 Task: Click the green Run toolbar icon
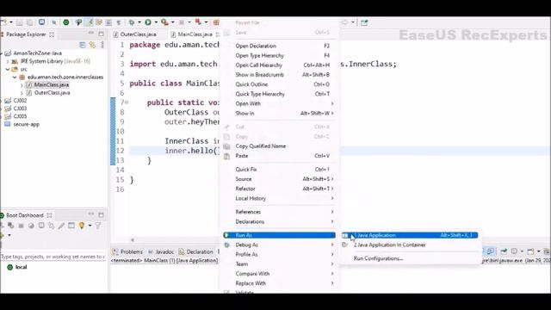pyautogui.click(x=148, y=22)
